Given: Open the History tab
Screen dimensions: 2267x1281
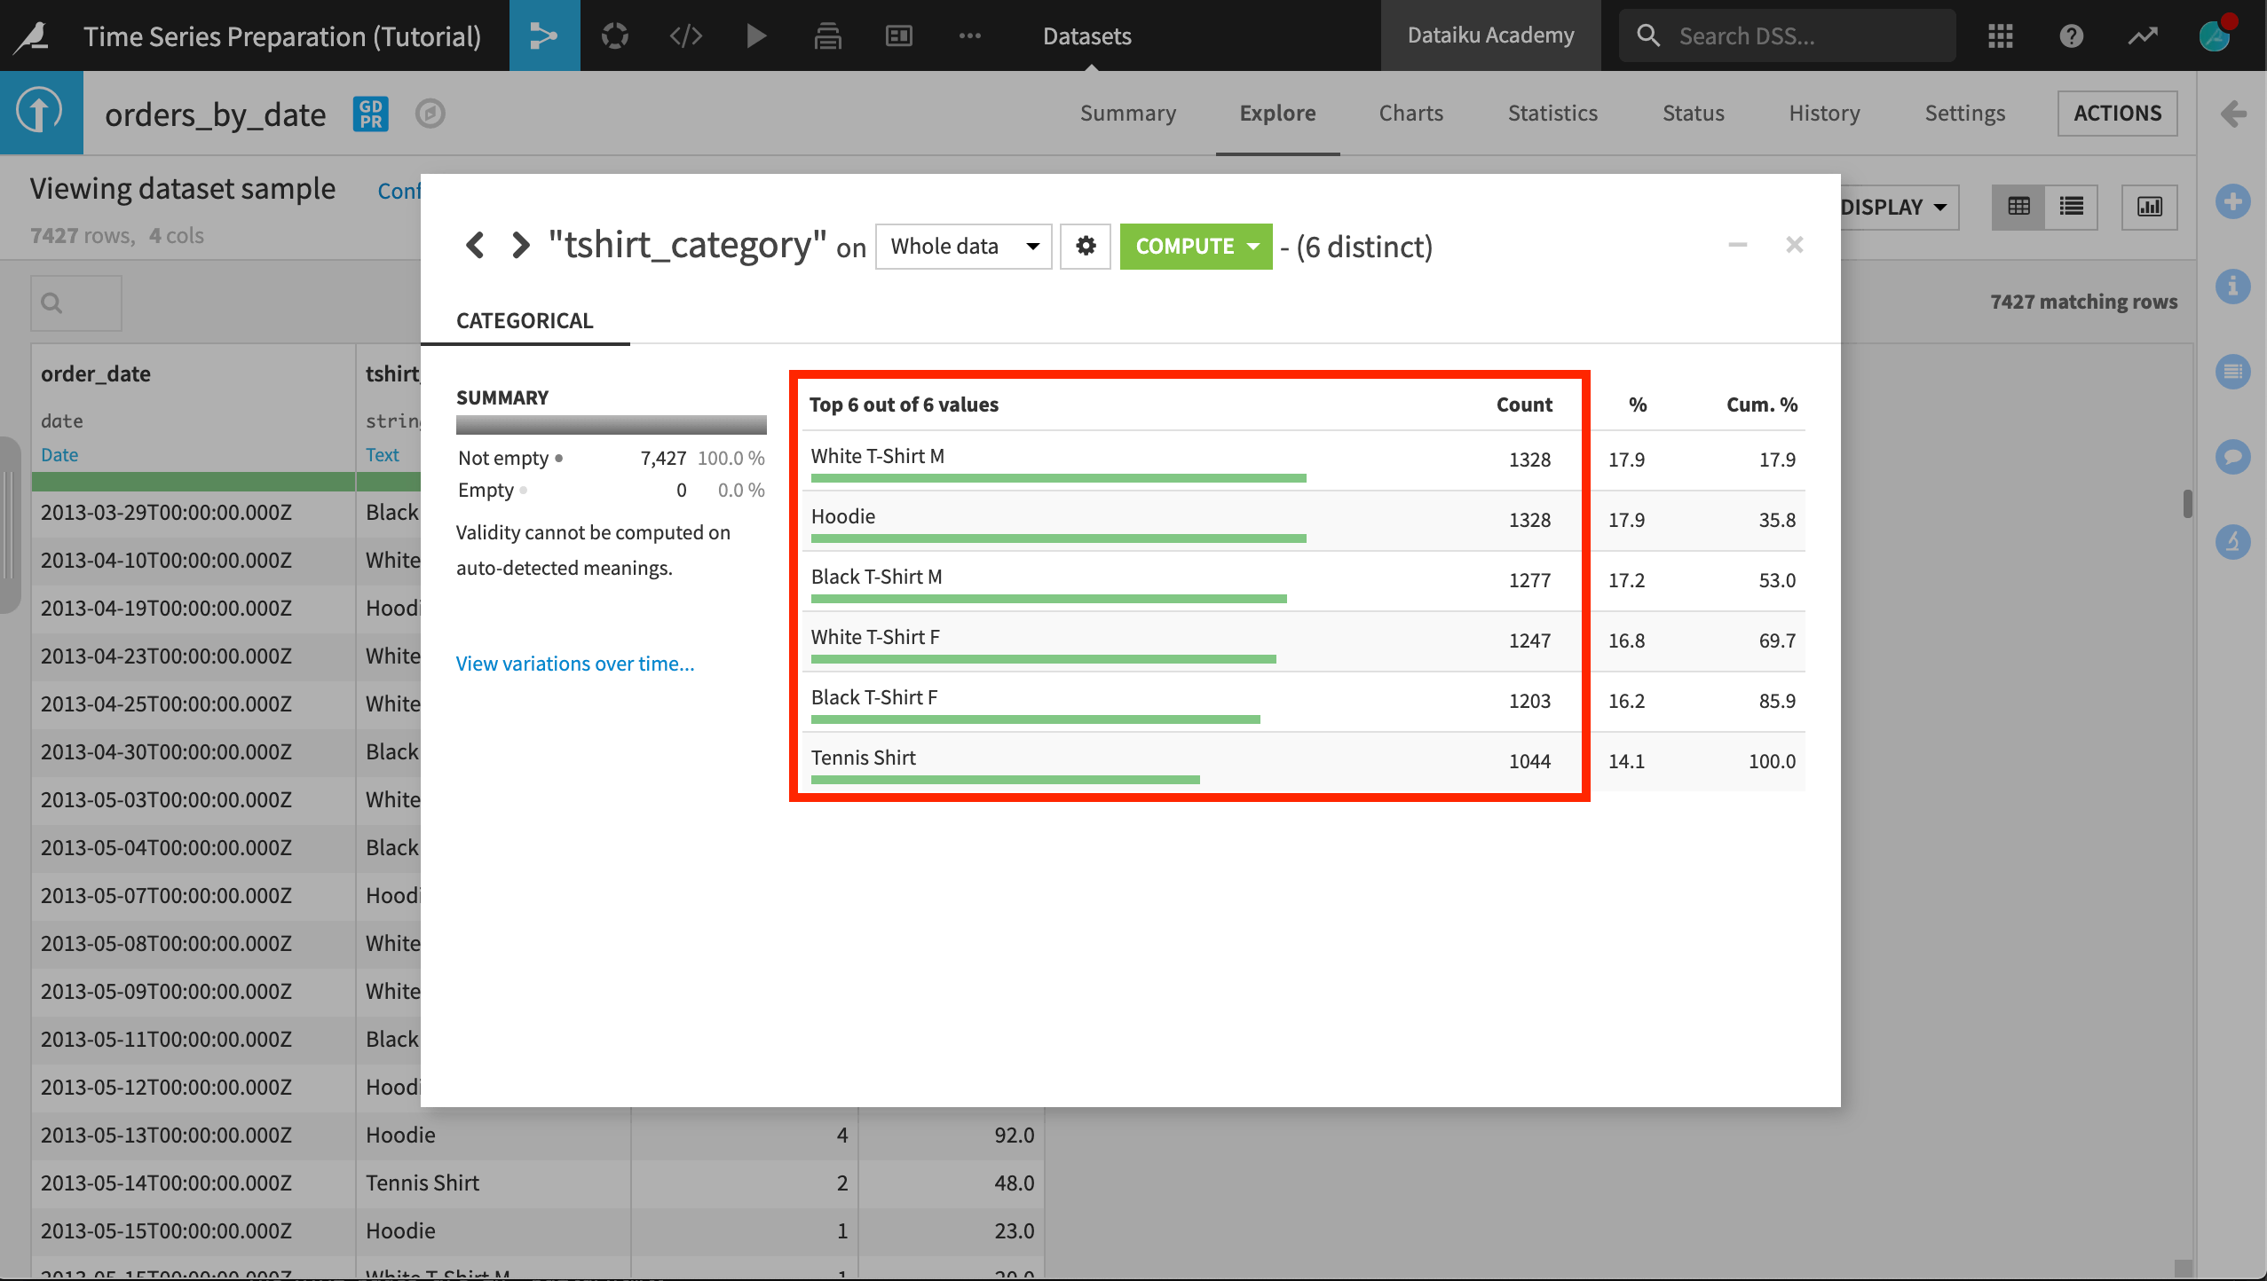Looking at the screenshot, I should tap(1824, 113).
